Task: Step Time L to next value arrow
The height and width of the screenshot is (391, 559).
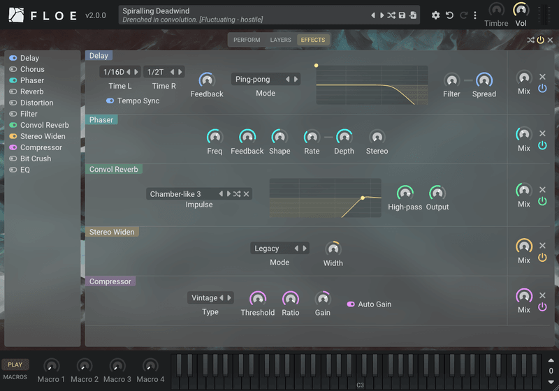Action: (136, 72)
